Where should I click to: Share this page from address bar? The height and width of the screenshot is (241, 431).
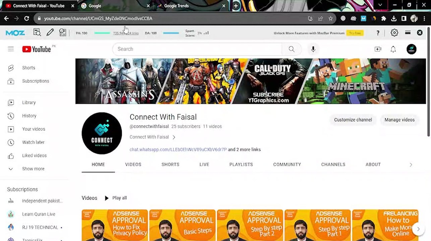click(x=320, y=18)
